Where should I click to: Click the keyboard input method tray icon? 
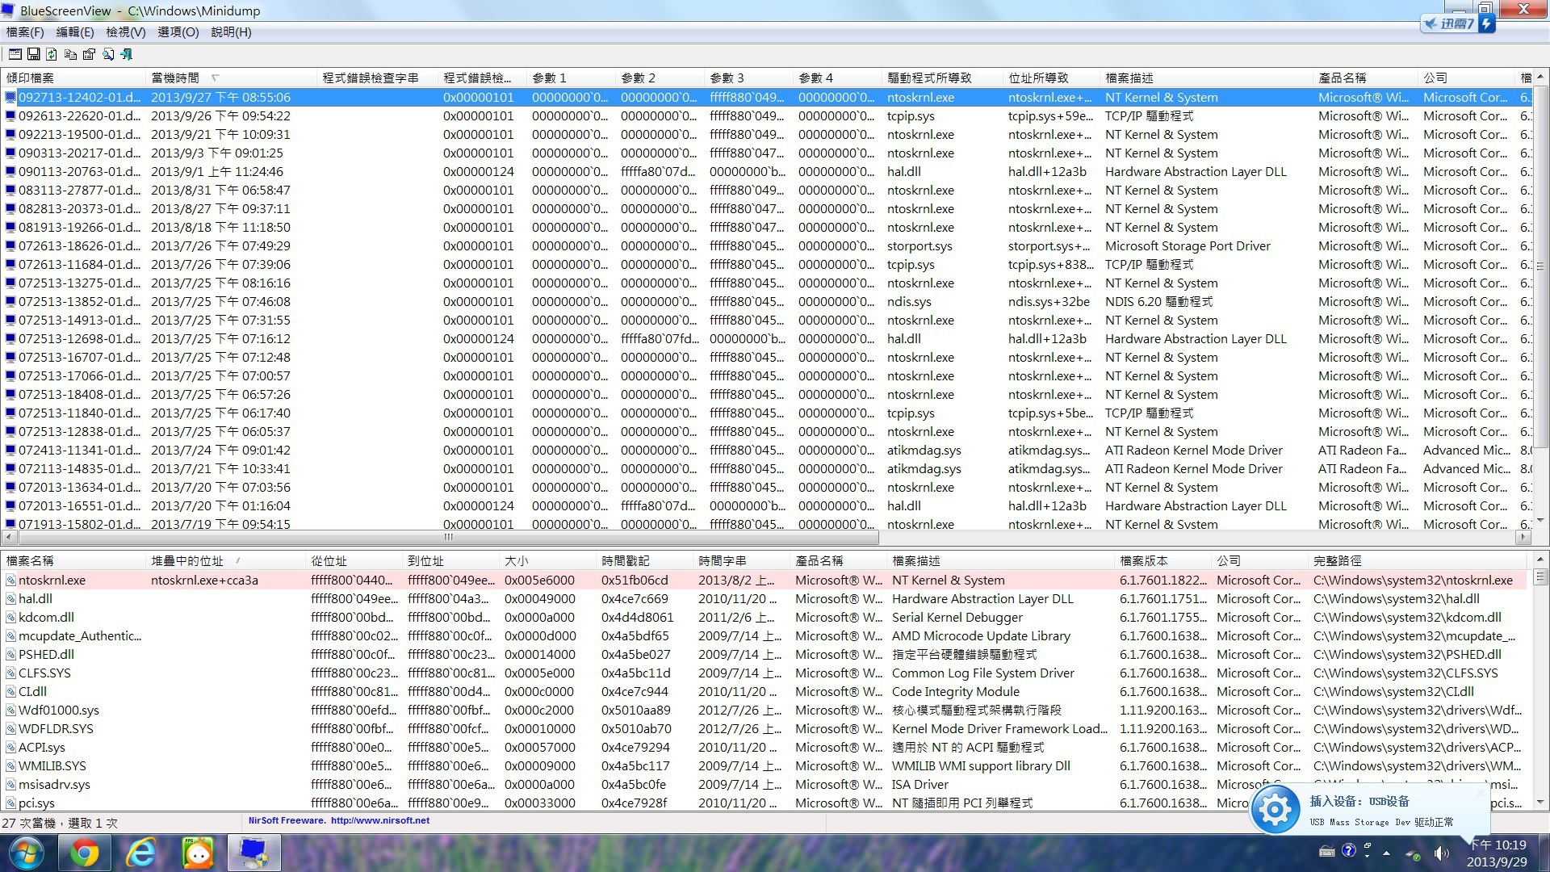coord(1326,851)
